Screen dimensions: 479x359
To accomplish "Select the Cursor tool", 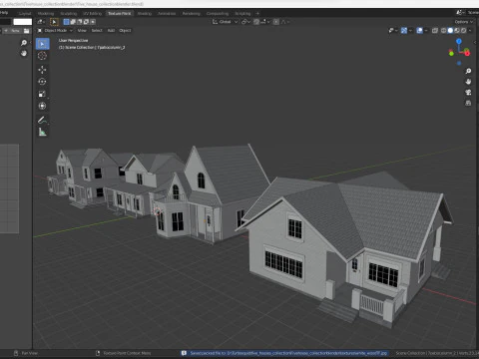I will click(42, 56).
